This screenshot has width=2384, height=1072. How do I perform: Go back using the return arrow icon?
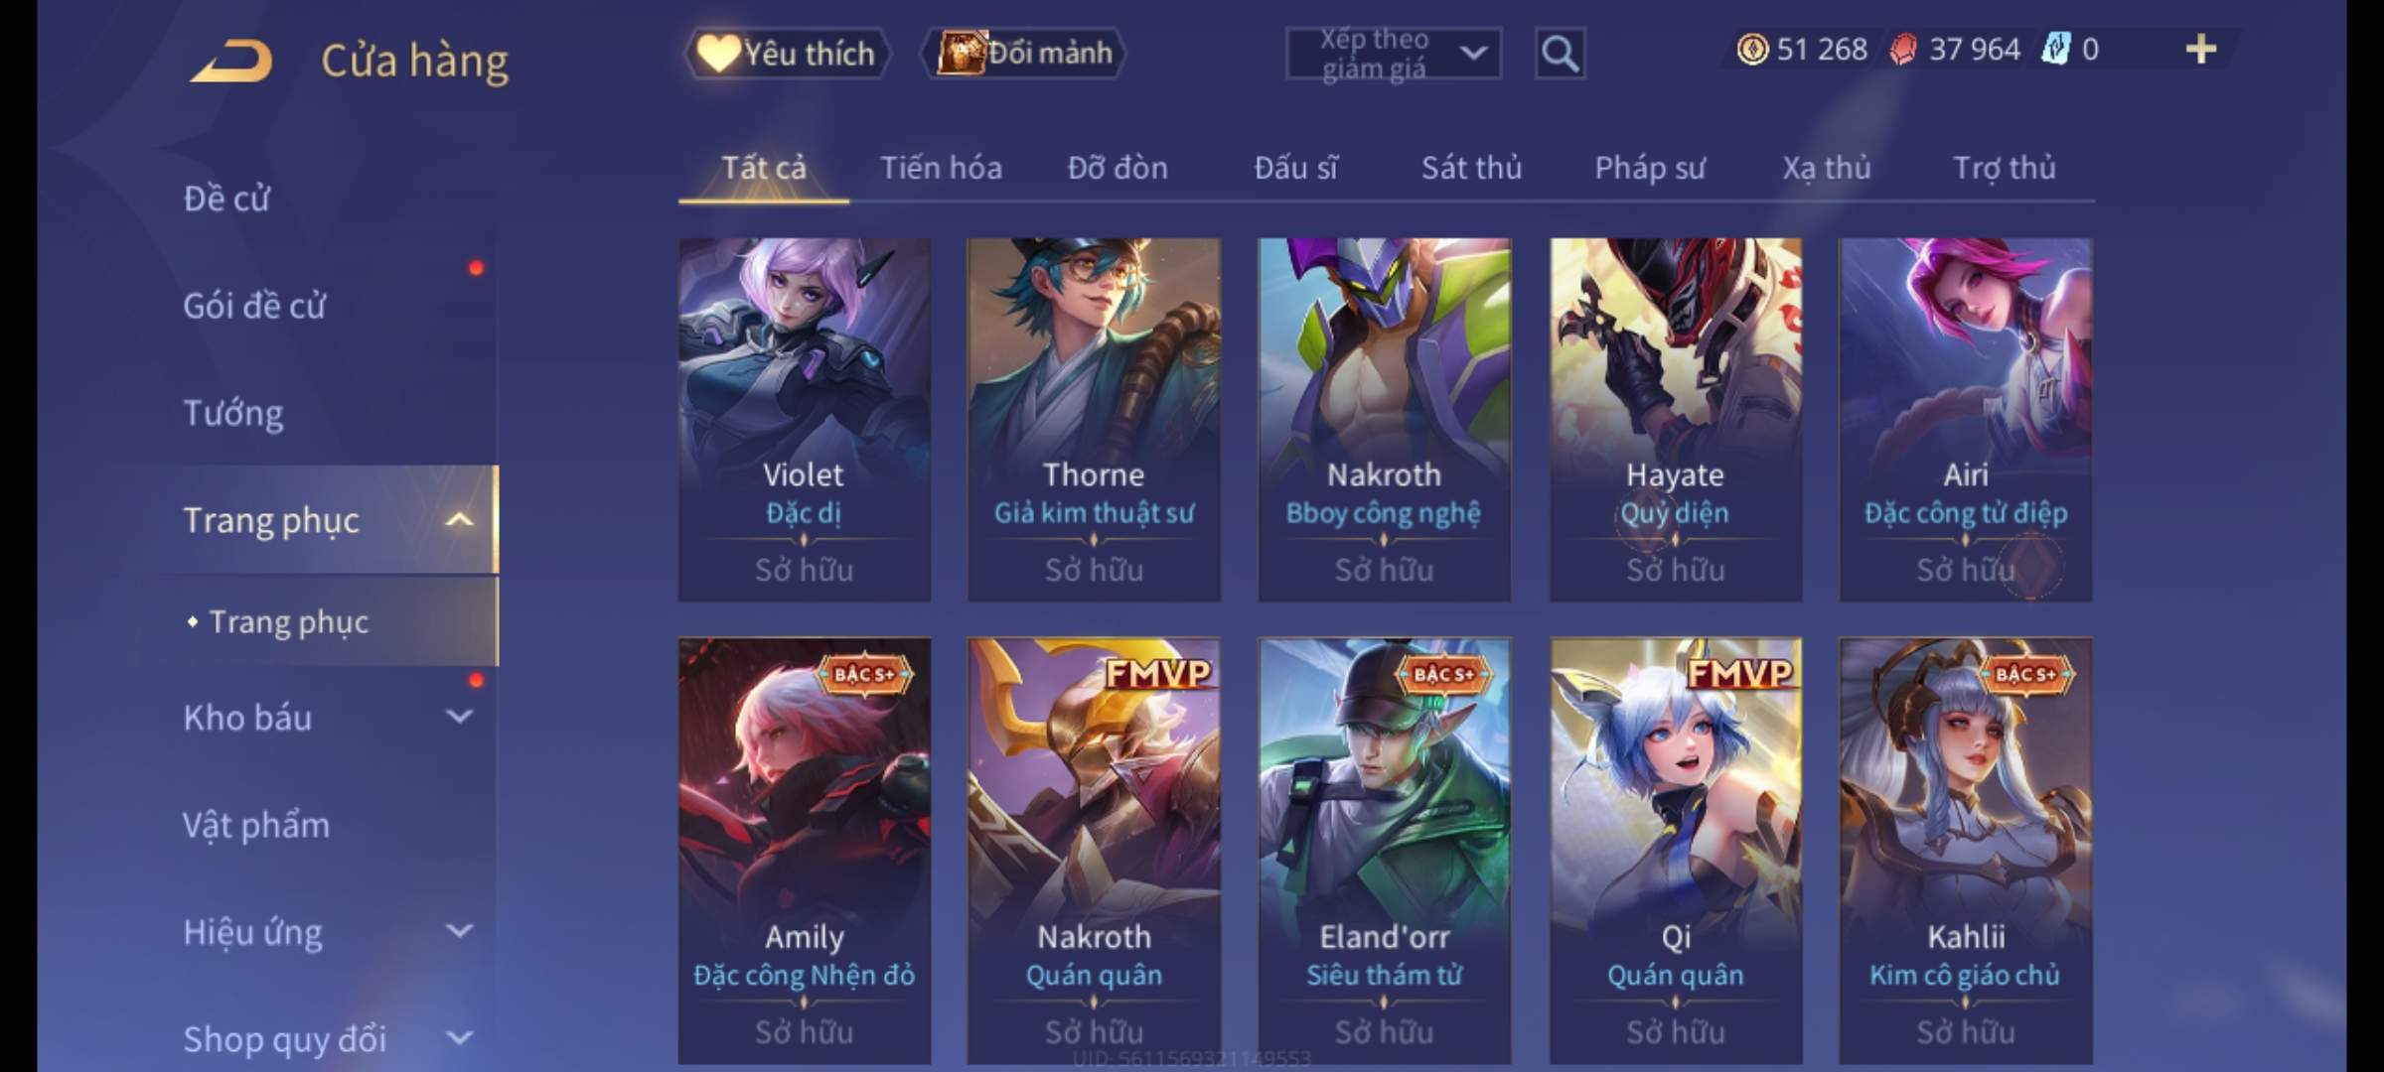(231, 61)
